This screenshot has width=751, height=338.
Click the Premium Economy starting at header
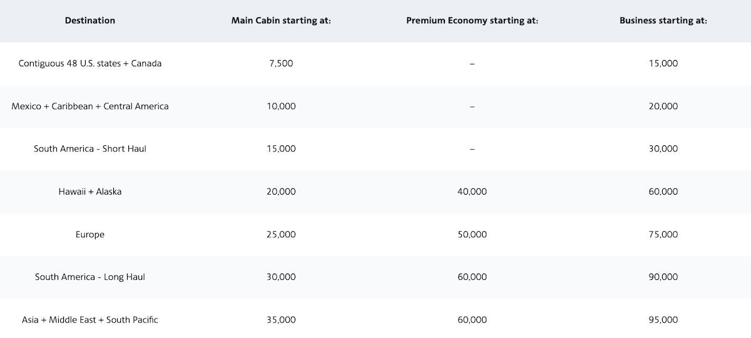point(472,21)
